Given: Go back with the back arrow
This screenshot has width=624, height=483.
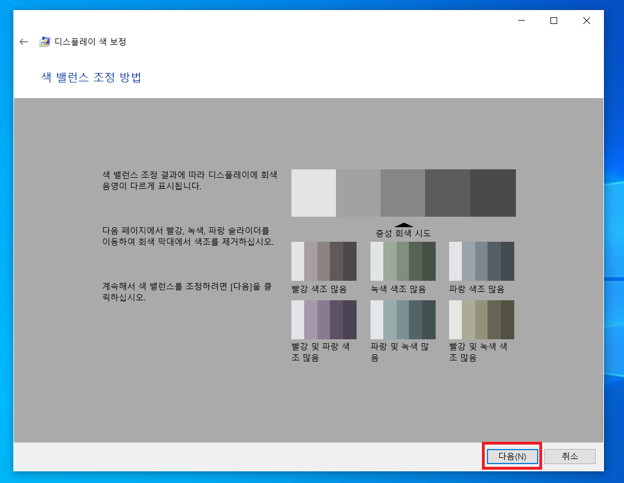Looking at the screenshot, I should coord(24,42).
